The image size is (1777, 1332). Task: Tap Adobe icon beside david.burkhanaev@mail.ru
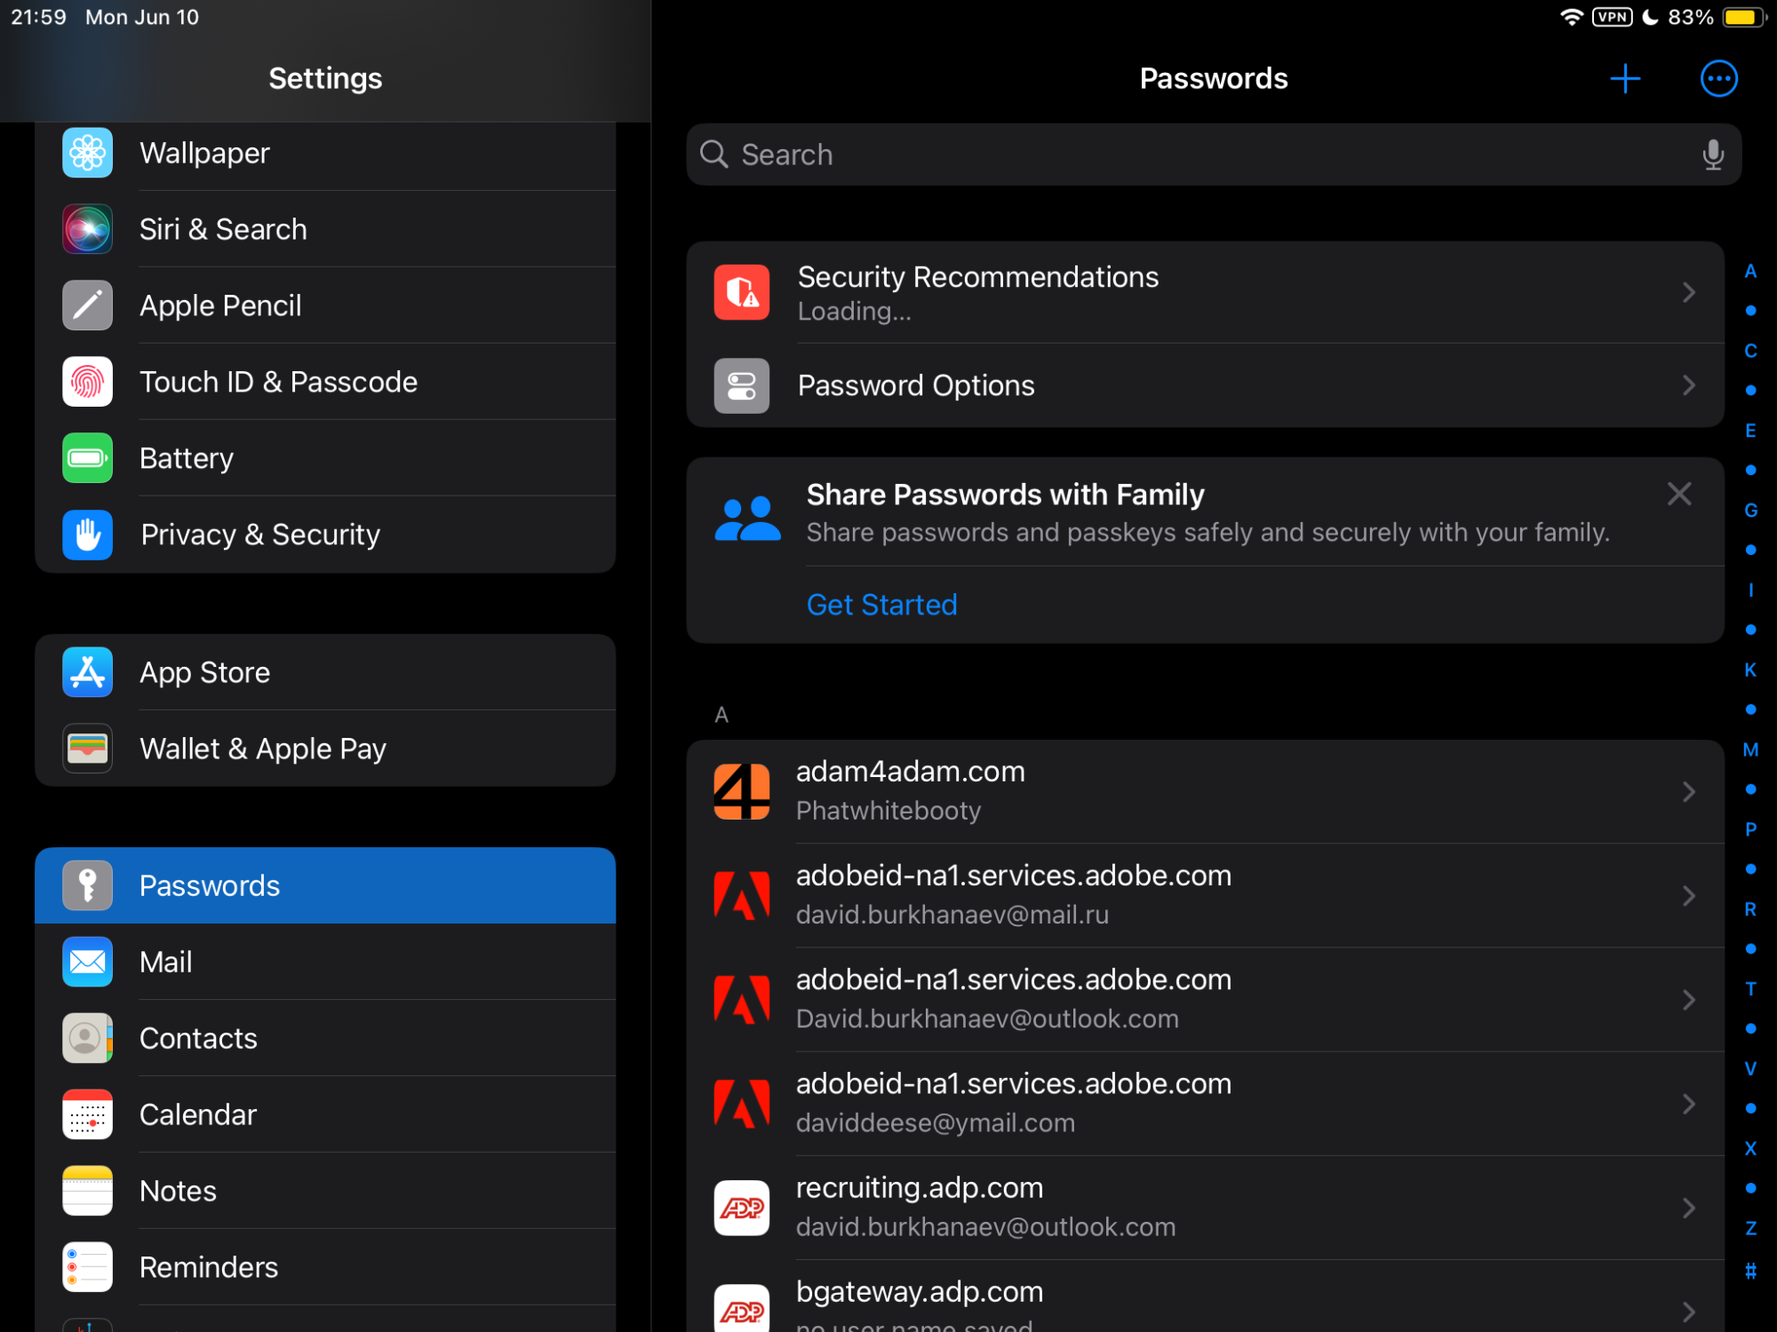[x=742, y=895]
